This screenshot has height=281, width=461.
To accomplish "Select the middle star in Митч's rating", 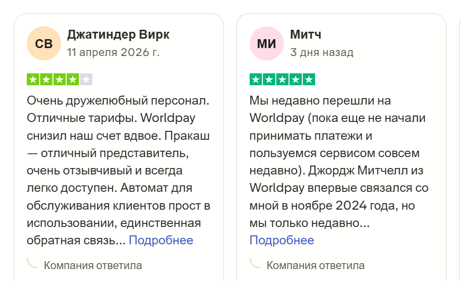I will [282, 79].
